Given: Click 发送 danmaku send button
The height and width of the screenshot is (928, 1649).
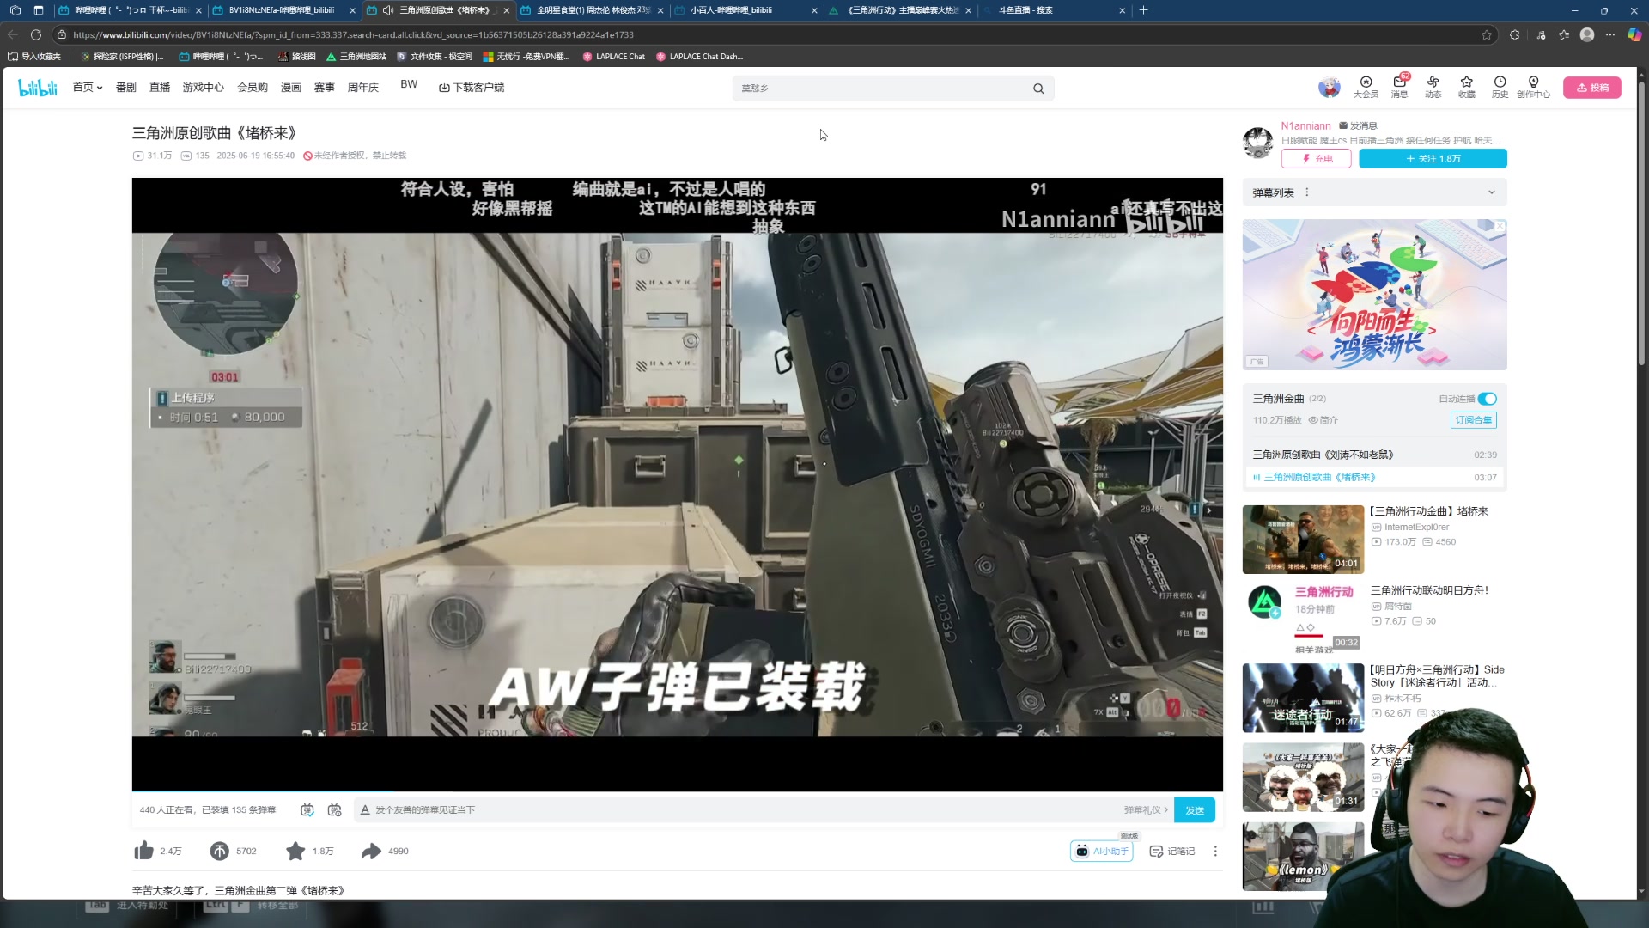Looking at the screenshot, I should pos(1195,810).
